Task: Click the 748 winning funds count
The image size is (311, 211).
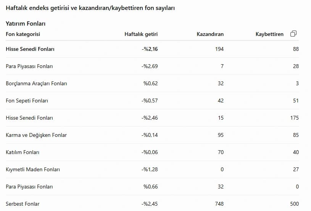Action: coord(219,204)
